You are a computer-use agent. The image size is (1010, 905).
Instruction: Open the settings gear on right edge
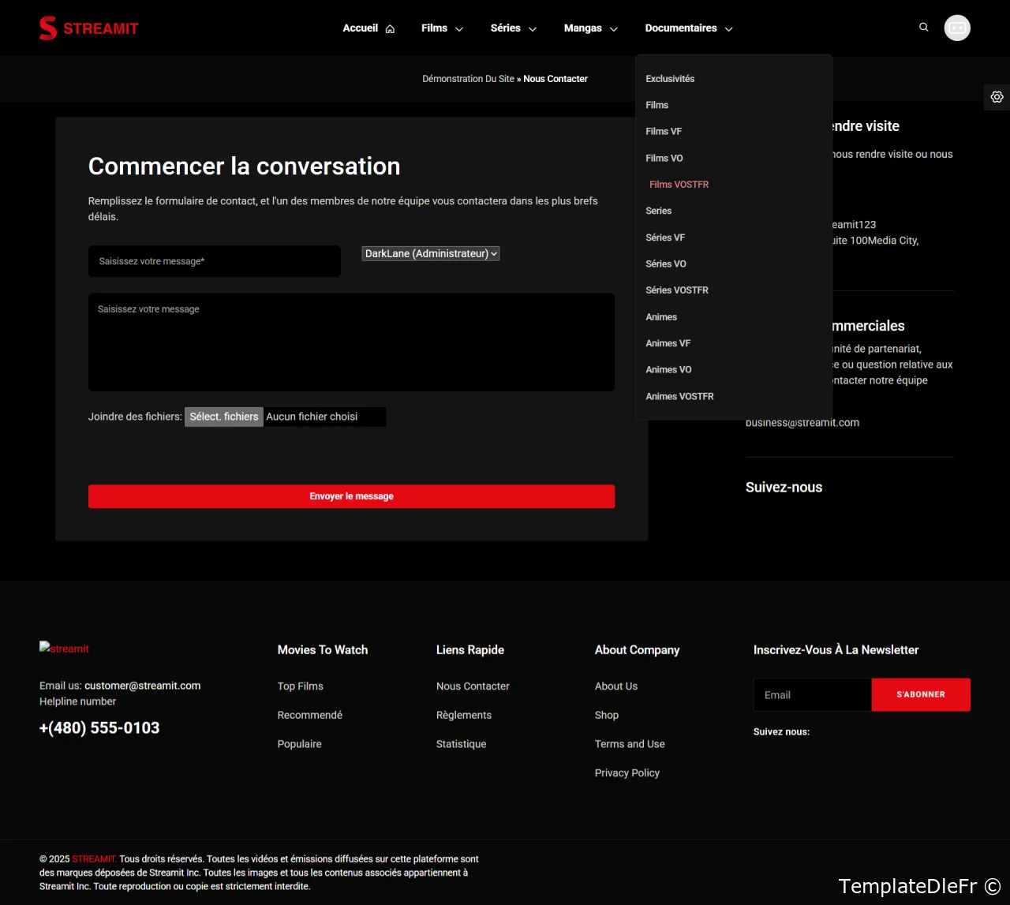tap(997, 97)
